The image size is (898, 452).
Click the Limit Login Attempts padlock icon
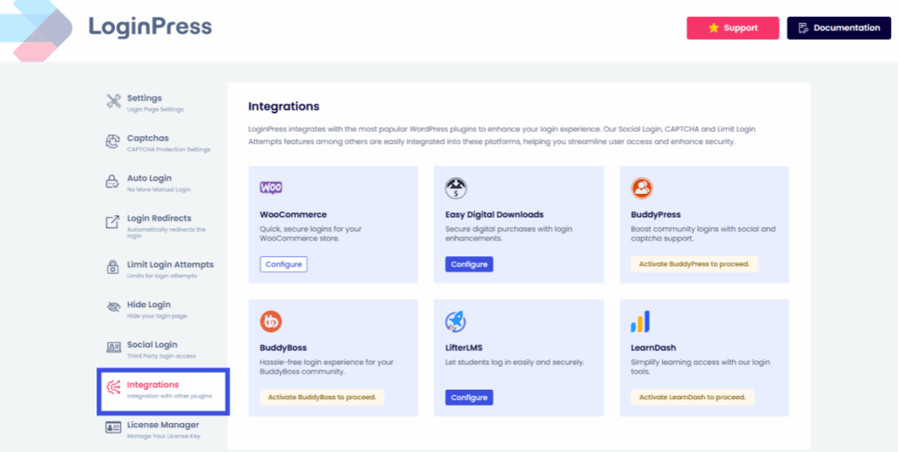113,267
